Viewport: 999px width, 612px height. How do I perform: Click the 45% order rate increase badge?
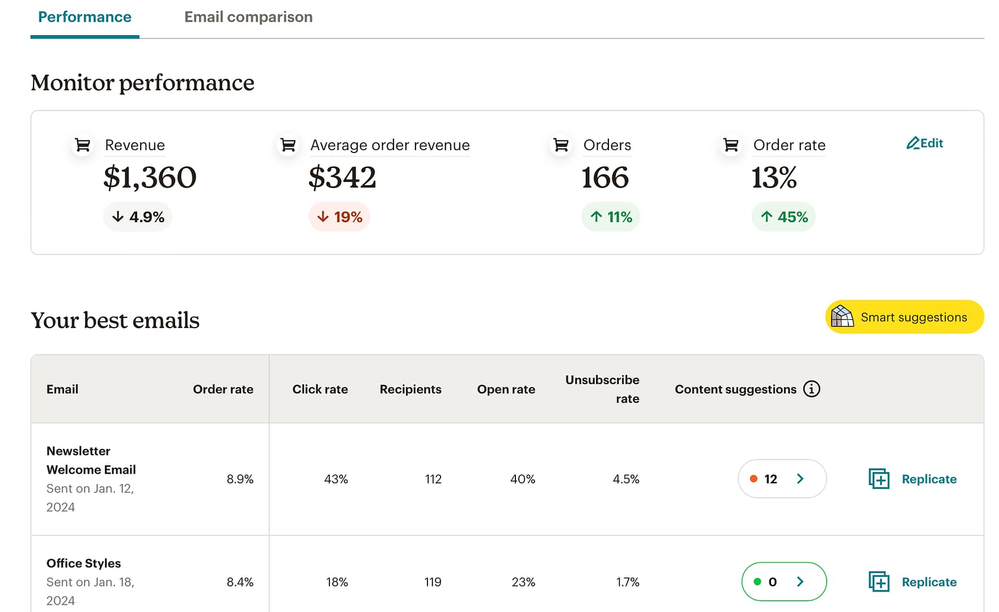click(x=784, y=216)
